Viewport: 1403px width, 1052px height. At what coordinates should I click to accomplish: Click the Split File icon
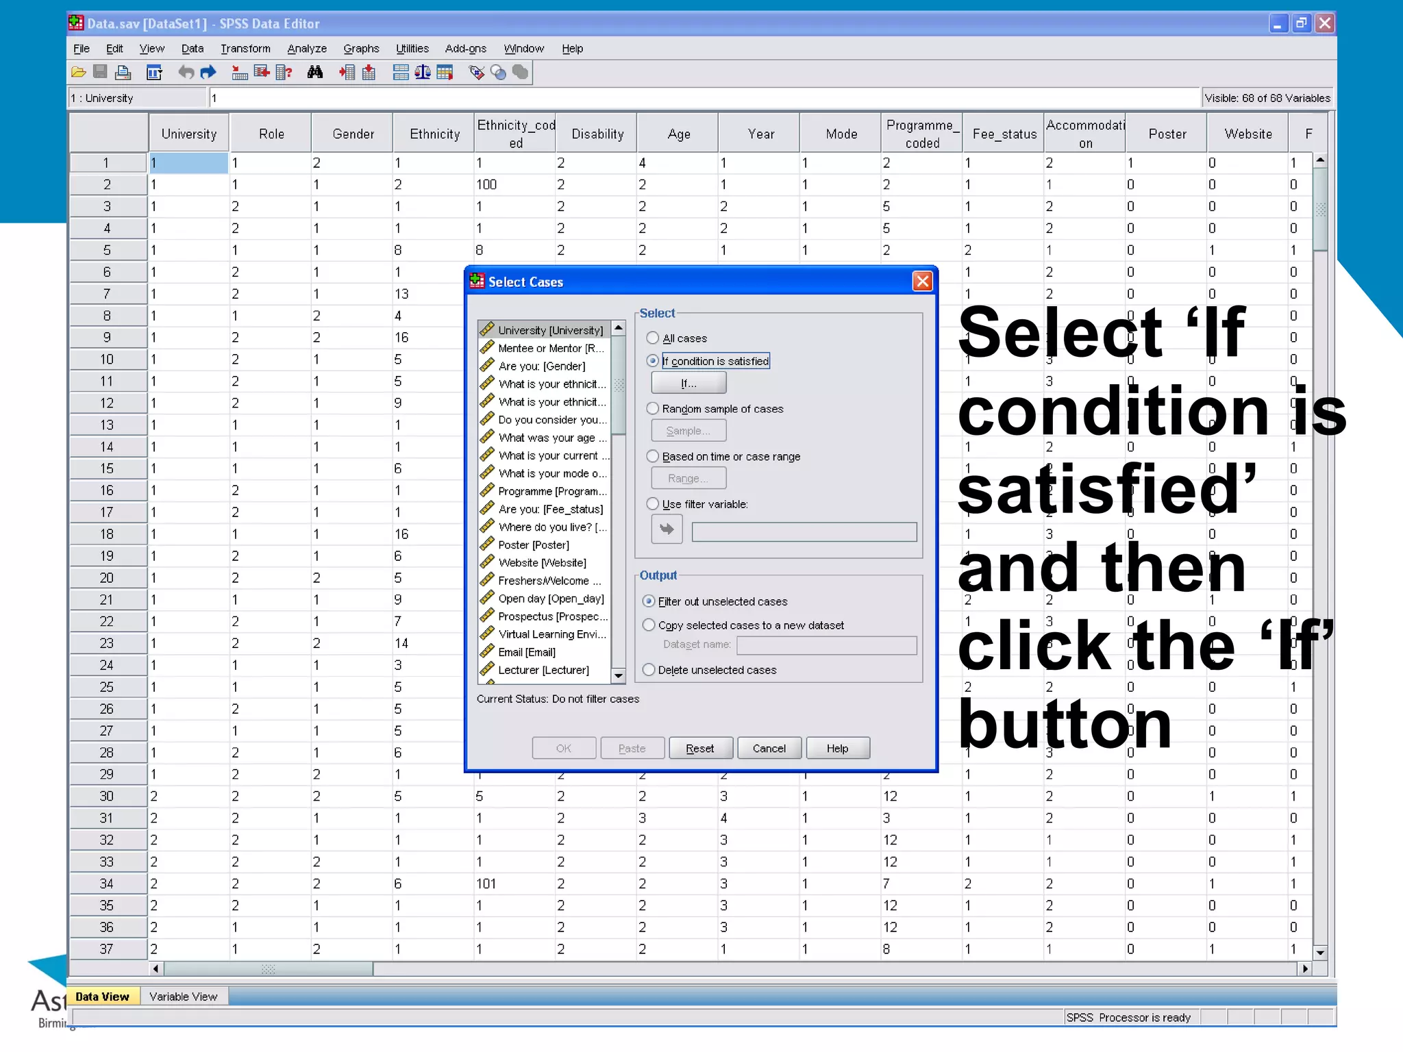(x=401, y=72)
